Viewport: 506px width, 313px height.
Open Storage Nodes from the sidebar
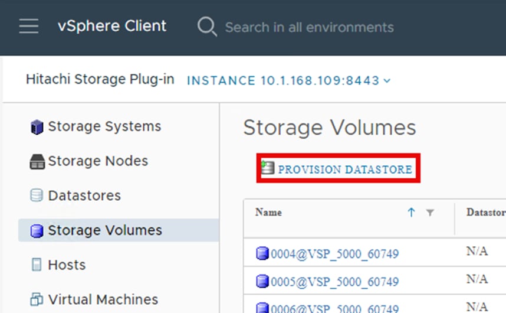(x=98, y=161)
